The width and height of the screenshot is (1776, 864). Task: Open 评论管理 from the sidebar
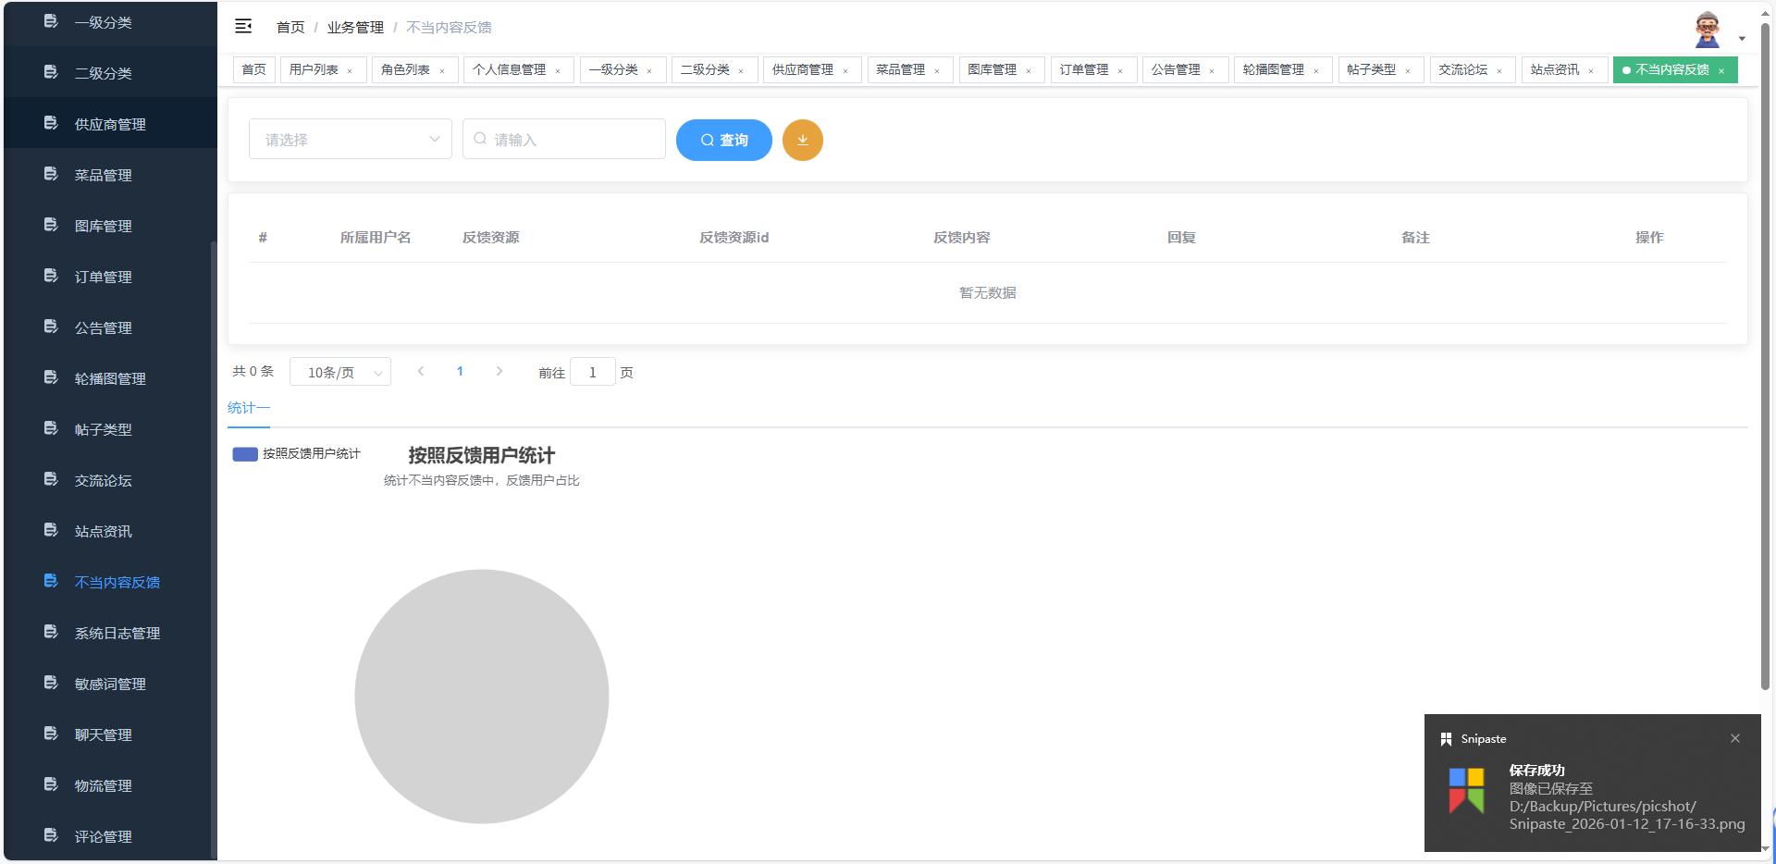tap(103, 836)
